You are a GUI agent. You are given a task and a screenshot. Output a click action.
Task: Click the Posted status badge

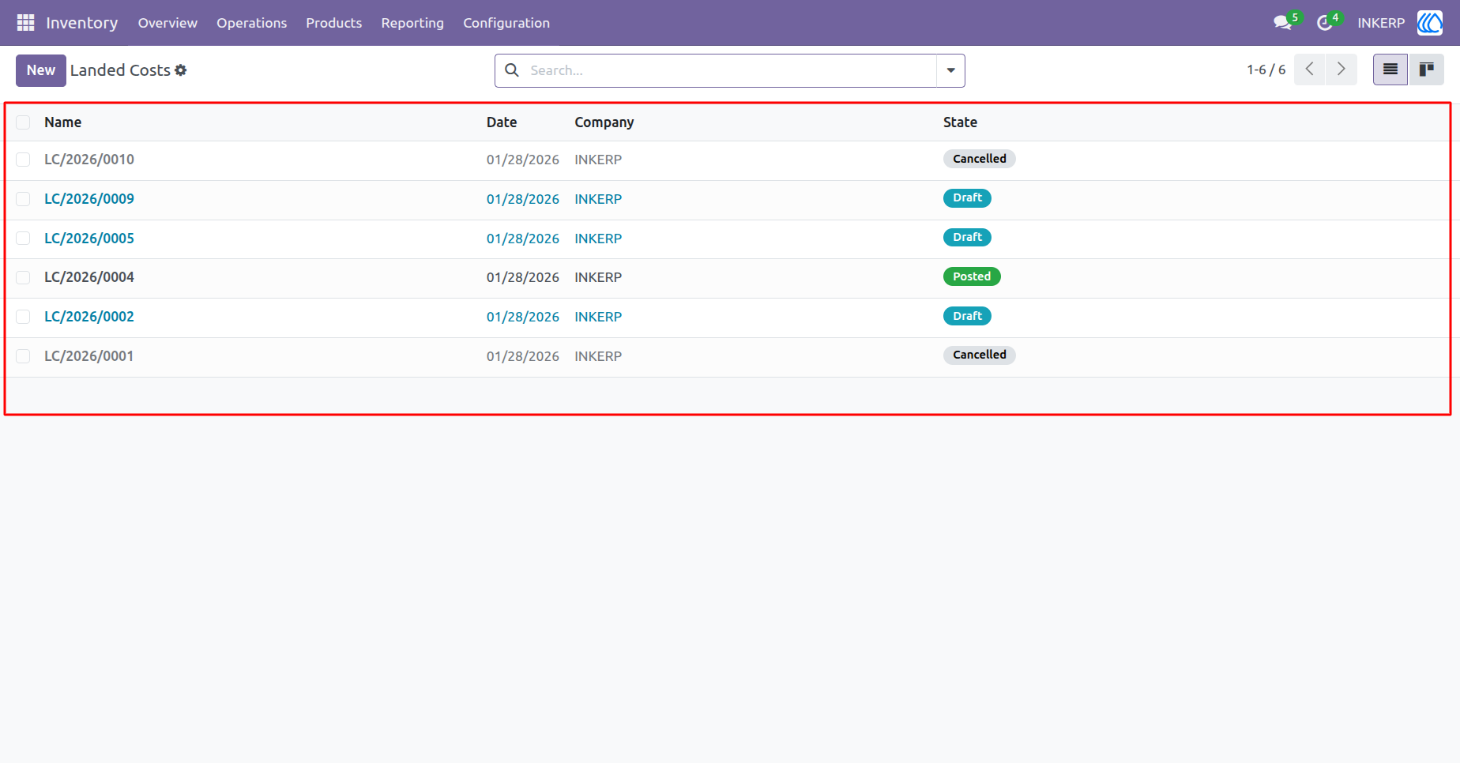[972, 276]
